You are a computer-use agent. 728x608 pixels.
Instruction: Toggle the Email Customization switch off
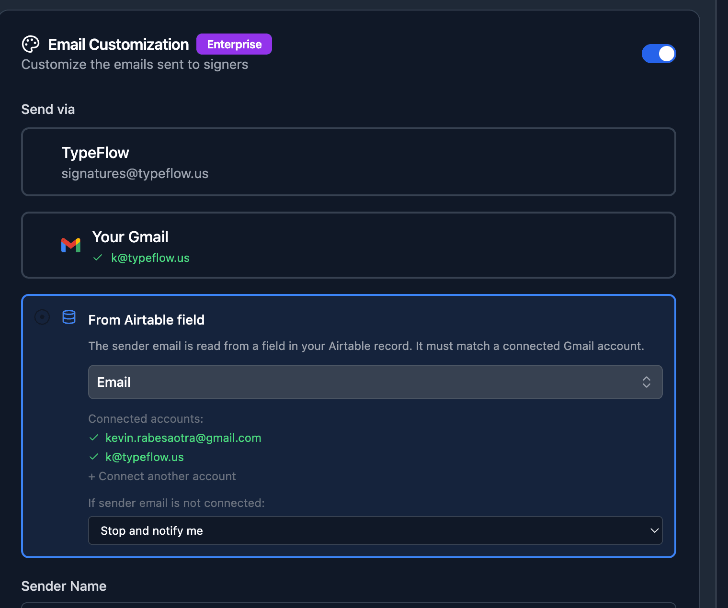[659, 54]
